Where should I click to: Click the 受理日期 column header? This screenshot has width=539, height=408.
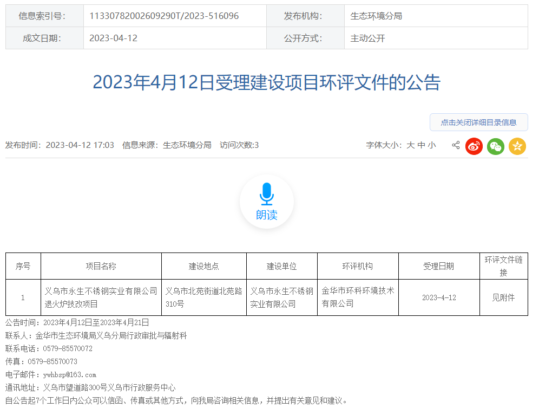click(x=438, y=266)
